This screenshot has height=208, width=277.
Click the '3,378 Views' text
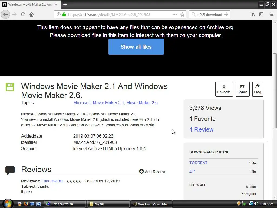pyautogui.click(x=205, y=108)
